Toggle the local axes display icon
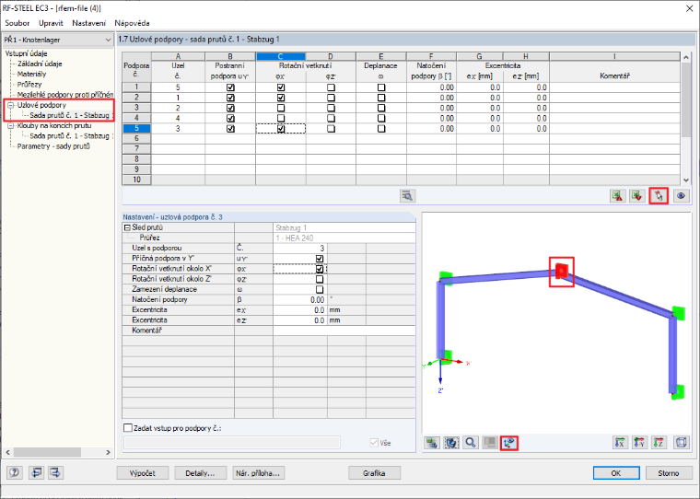Image resolution: width=700 pixels, height=499 pixels. [509, 443]
